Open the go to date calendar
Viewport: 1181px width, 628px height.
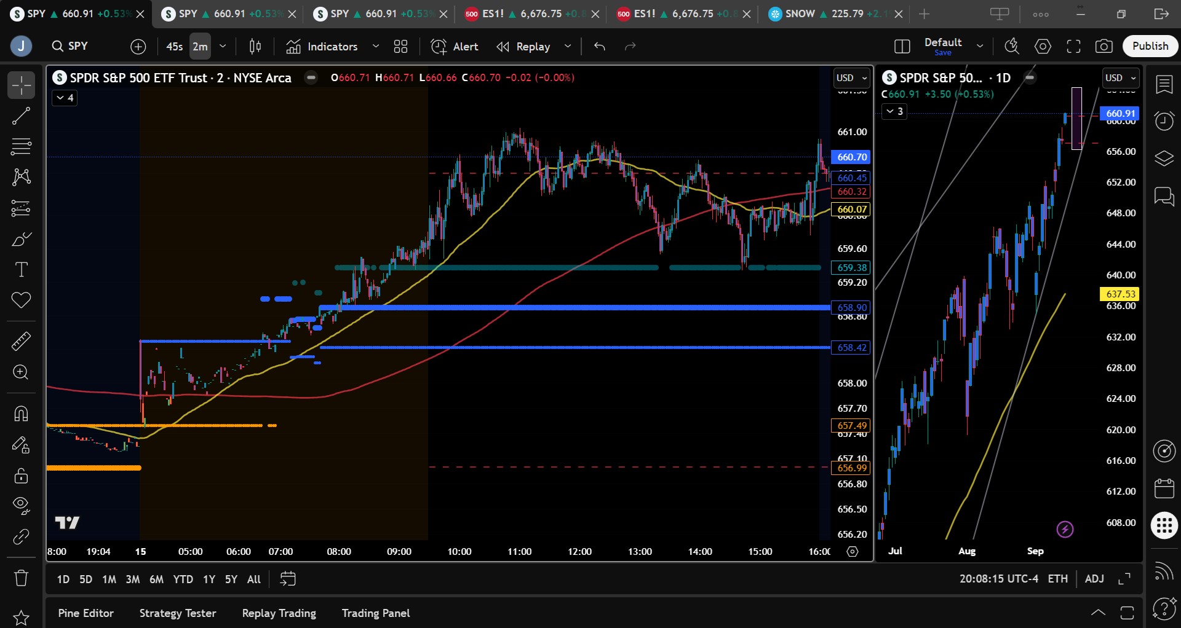tap(288, 579)
